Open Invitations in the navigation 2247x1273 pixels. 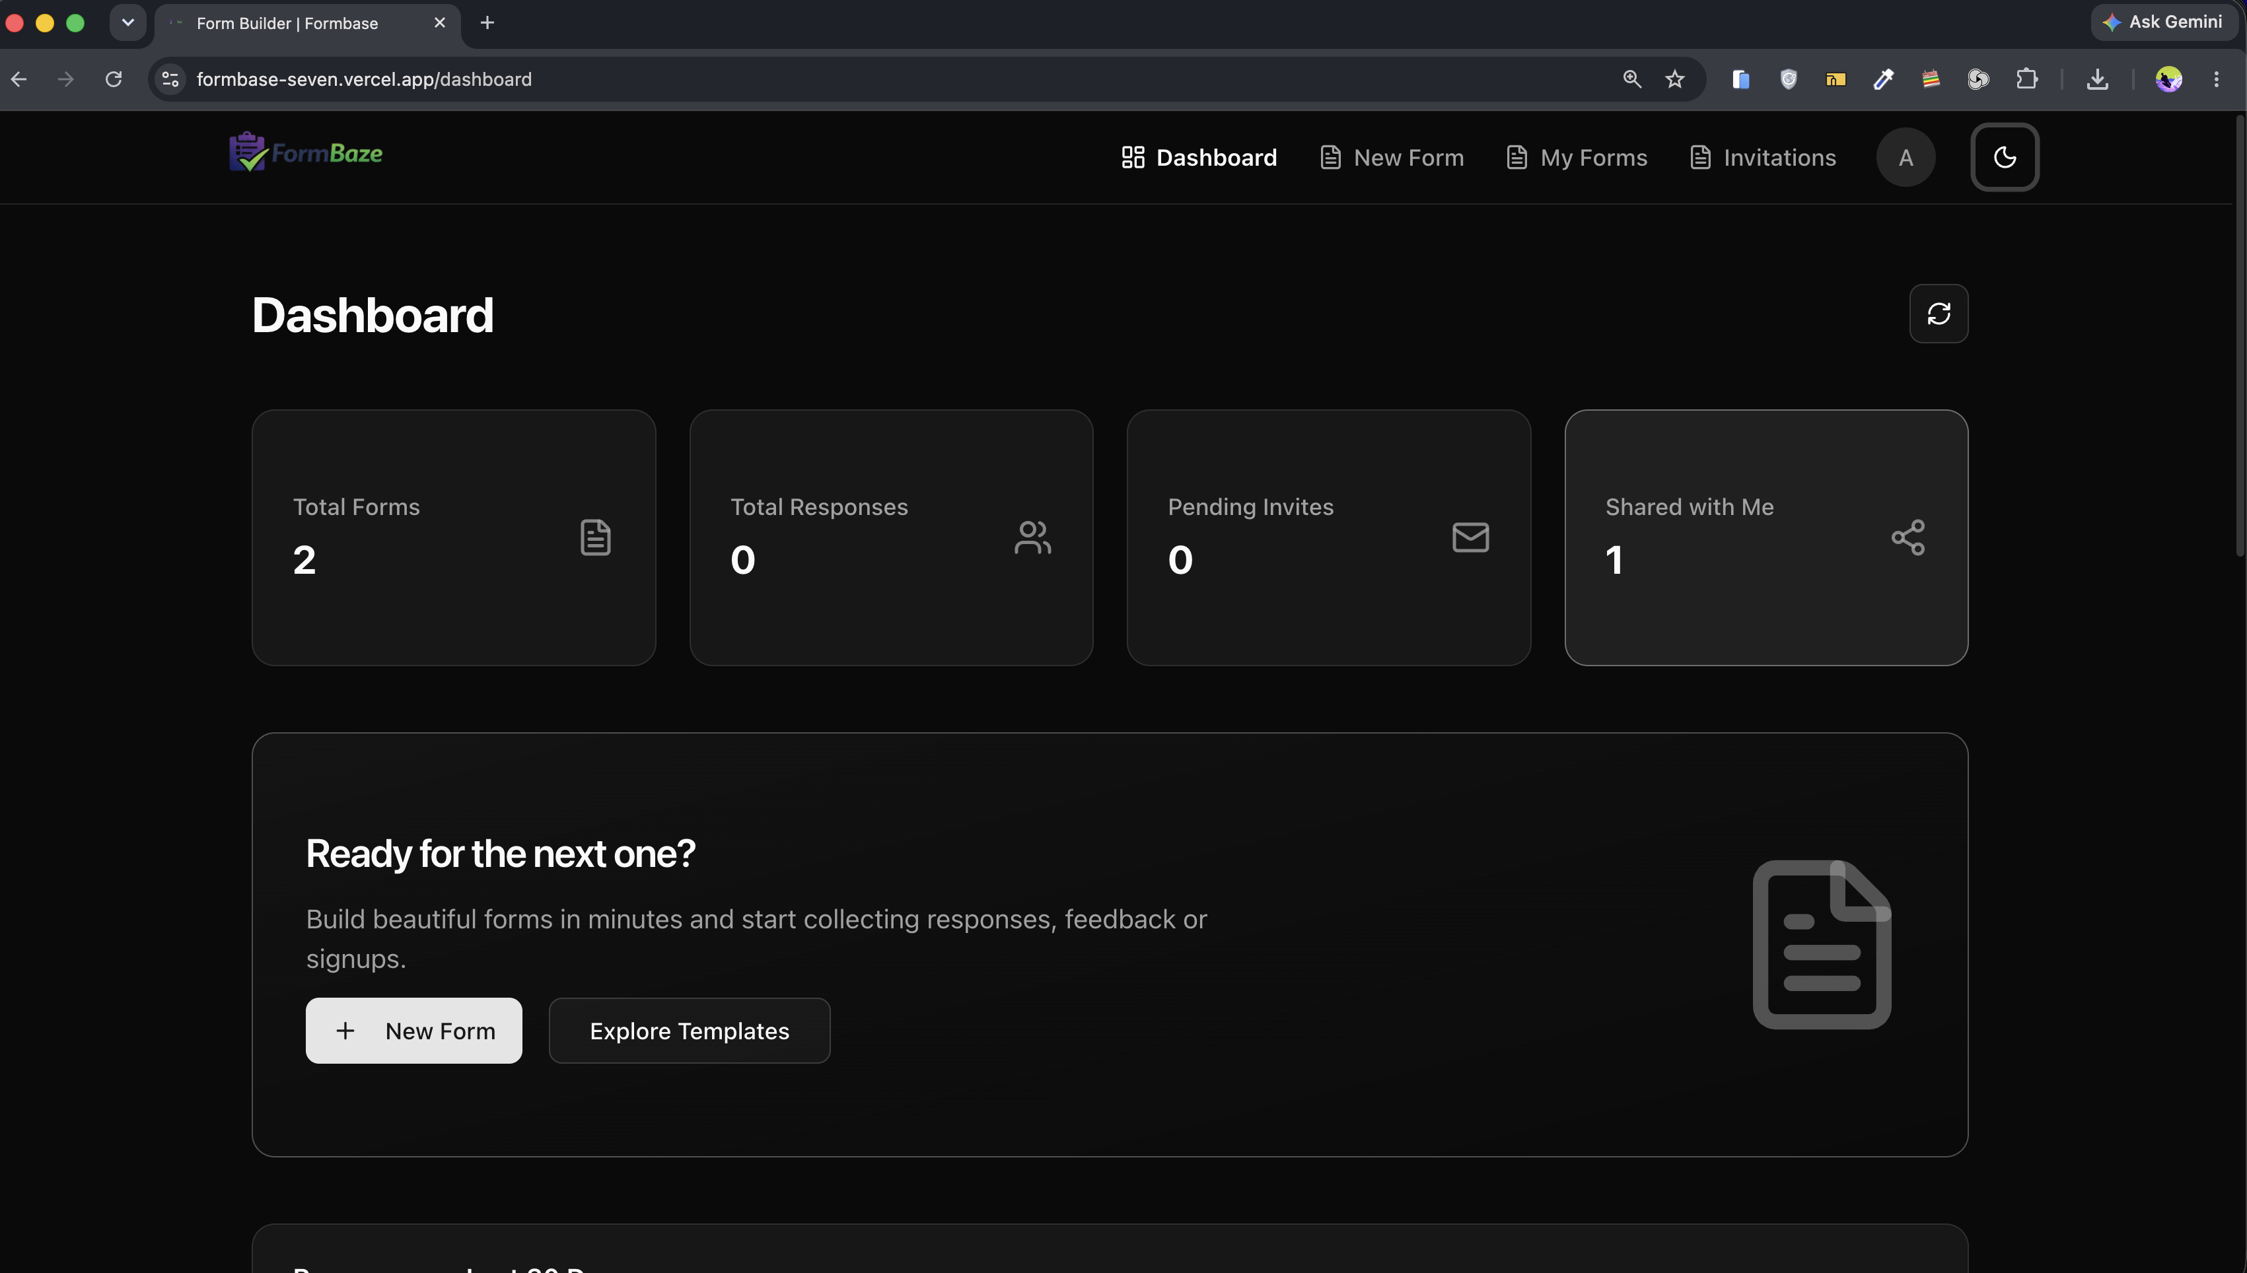tap(1764, 157)
